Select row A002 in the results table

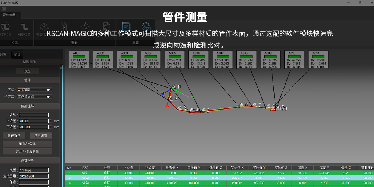tap(187, 178)
